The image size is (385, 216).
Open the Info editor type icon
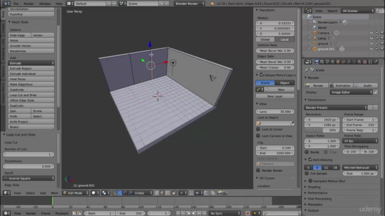(6, 4)
